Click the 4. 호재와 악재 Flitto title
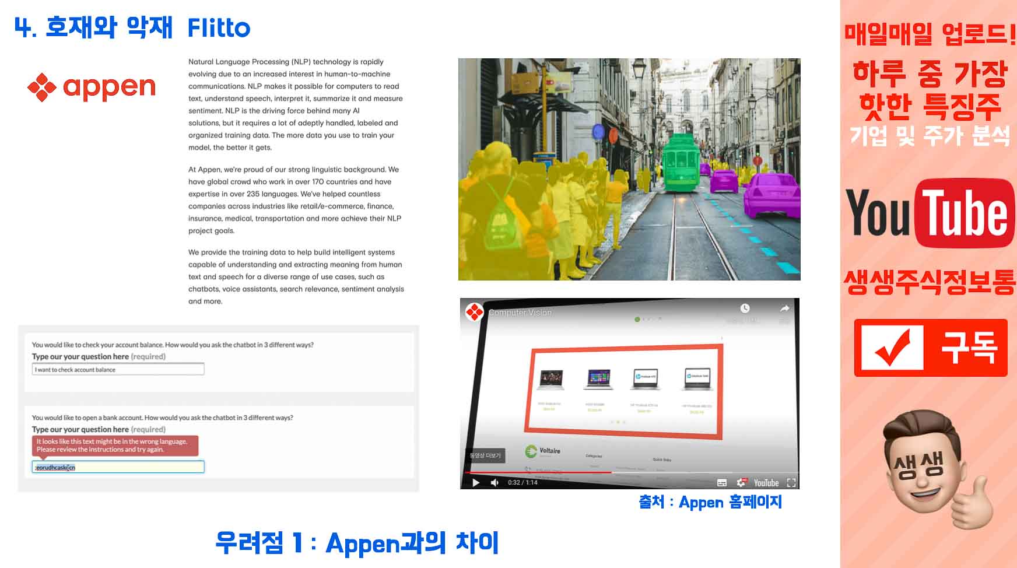1017x568 pixels. (x=132, y=27)
